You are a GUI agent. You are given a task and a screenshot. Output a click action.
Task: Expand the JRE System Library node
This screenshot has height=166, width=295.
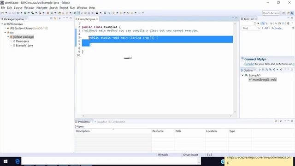[5, 28]
